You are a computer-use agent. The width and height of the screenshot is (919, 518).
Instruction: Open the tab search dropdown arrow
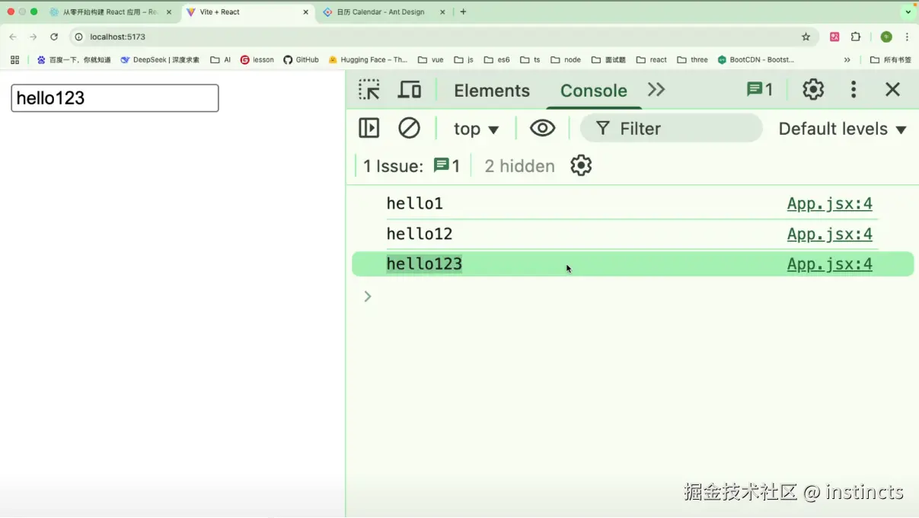[908, 12]
